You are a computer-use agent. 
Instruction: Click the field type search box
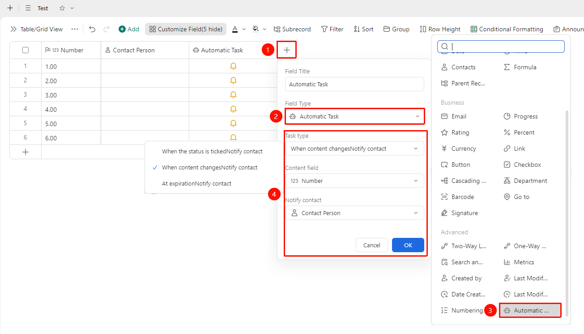(x=501, y=47)
